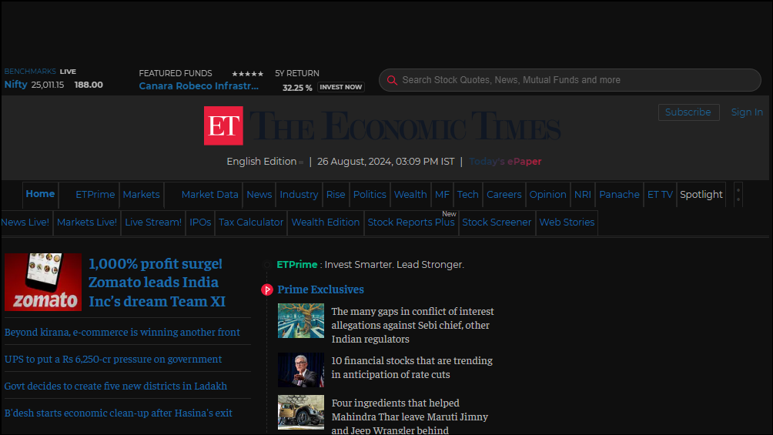
Task: Open the more-options dots in navigation bar
Action: [738, 194]
